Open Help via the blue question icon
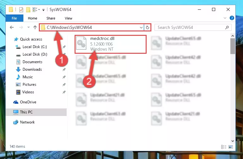The width and height of the screenshot is (243, 159). pyautogui.click(x=232, y=18)
